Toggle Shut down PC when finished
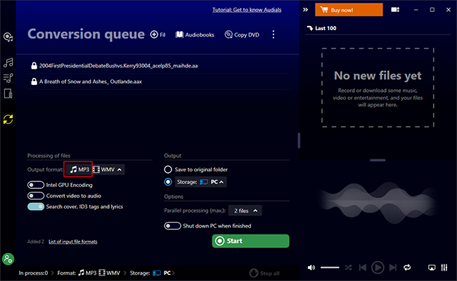 coord(172,226)
